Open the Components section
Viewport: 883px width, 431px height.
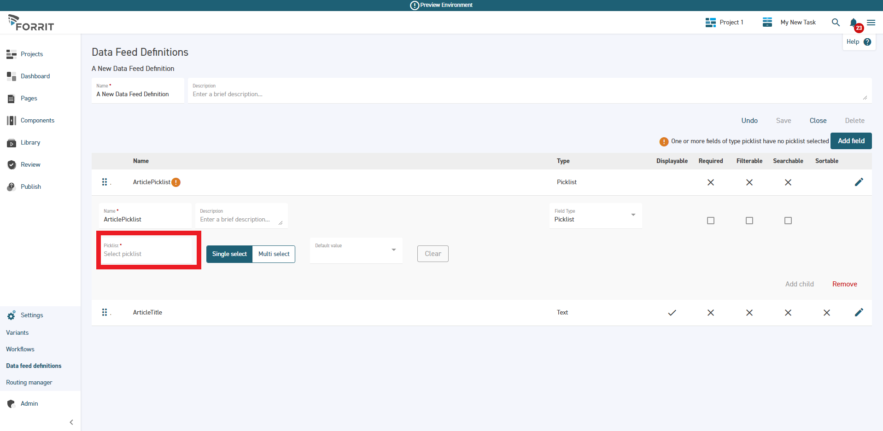(x=37, y=120)
